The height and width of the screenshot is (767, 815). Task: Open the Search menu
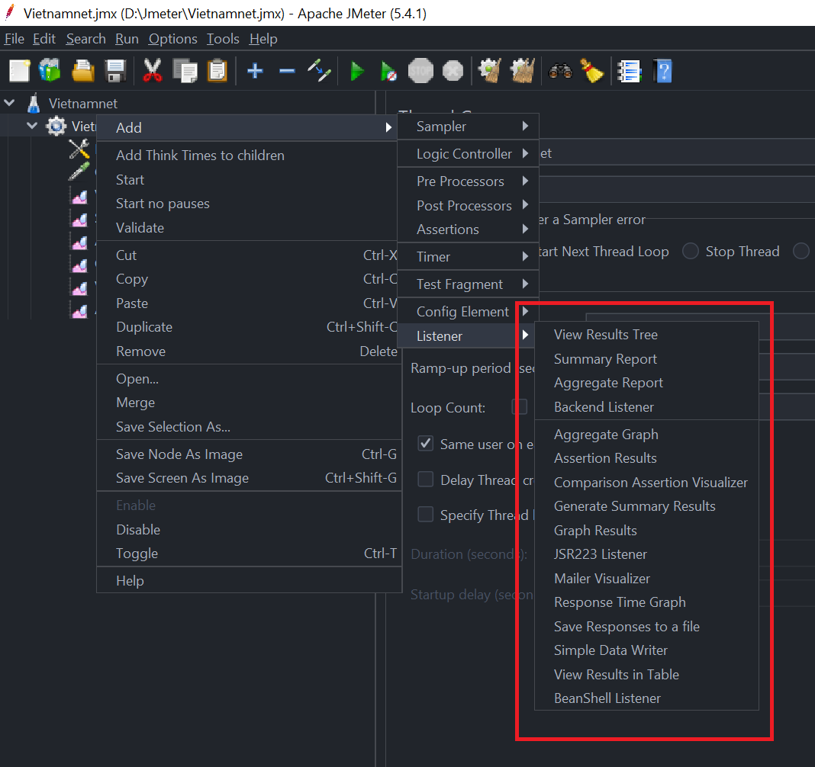pos(85,39)
